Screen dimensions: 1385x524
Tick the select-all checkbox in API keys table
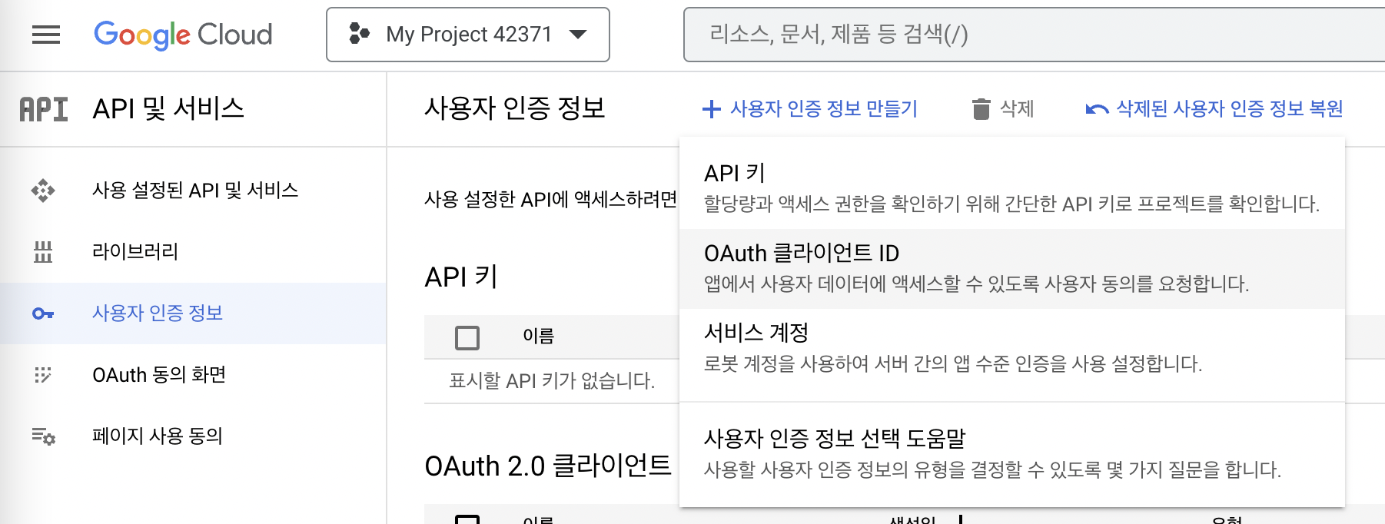pos(467,337)
